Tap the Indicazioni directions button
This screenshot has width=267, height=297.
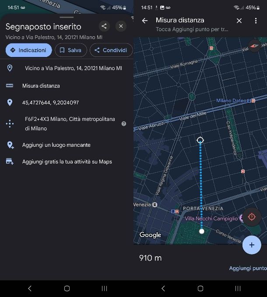[28, 50]
